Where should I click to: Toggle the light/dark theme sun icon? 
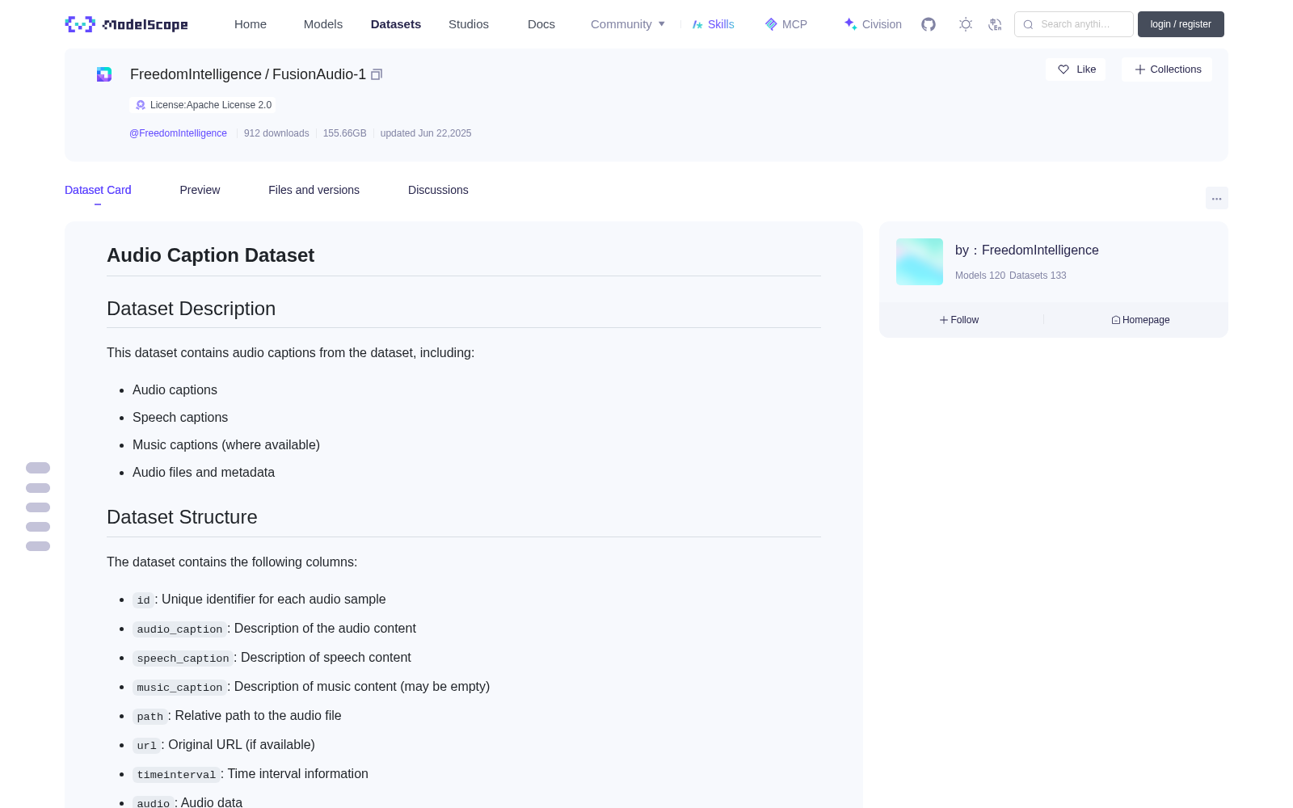click(966, 24)
